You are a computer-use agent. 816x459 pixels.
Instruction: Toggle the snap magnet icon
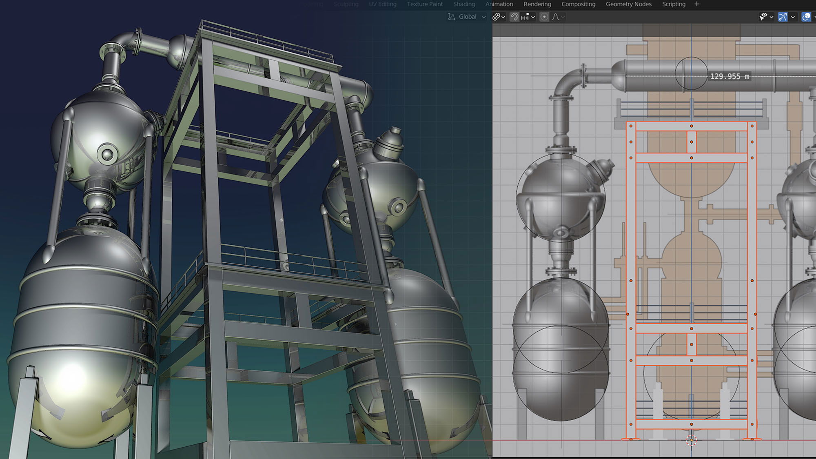(514, 17)
